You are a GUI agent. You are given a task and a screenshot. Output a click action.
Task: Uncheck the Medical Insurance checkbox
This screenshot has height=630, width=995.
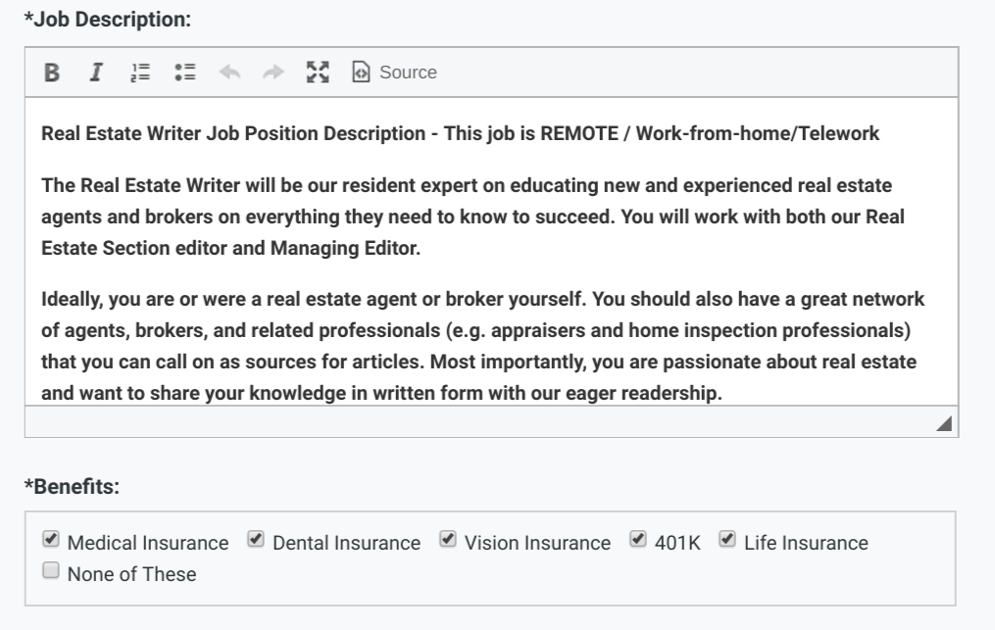[51, 539]
